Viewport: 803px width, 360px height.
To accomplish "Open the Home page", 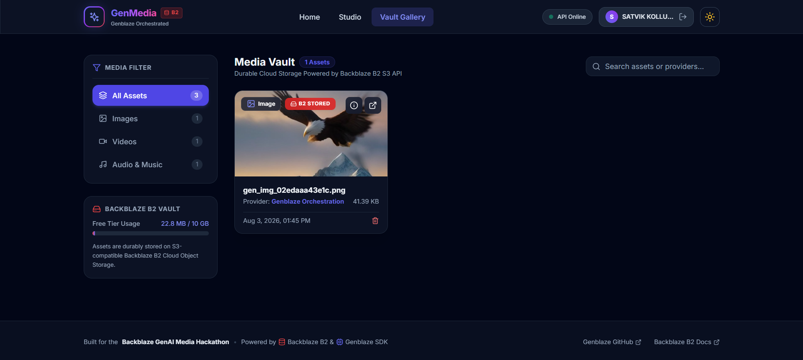I will [310, 17].
